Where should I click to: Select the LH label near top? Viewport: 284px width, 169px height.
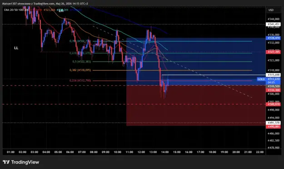[x=61, y=11]
